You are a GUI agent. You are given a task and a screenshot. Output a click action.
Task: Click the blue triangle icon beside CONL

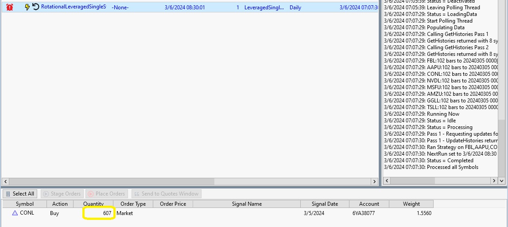15,213
